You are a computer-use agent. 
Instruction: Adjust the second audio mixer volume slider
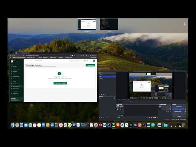121,111
